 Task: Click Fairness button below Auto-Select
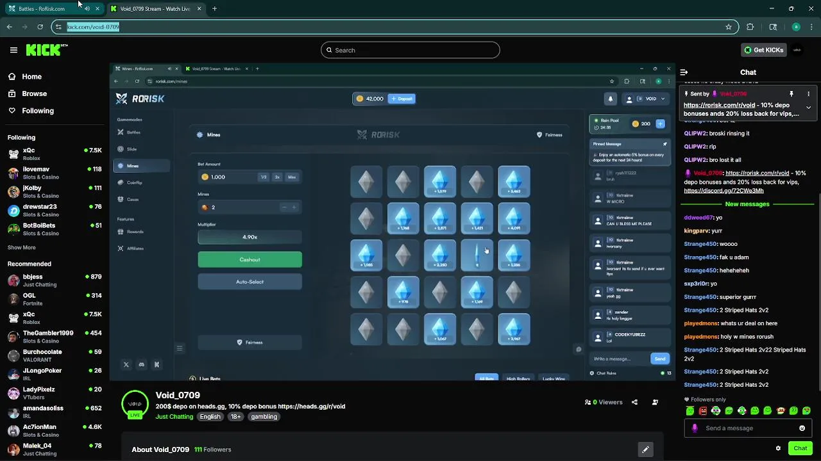click(250, 343)
